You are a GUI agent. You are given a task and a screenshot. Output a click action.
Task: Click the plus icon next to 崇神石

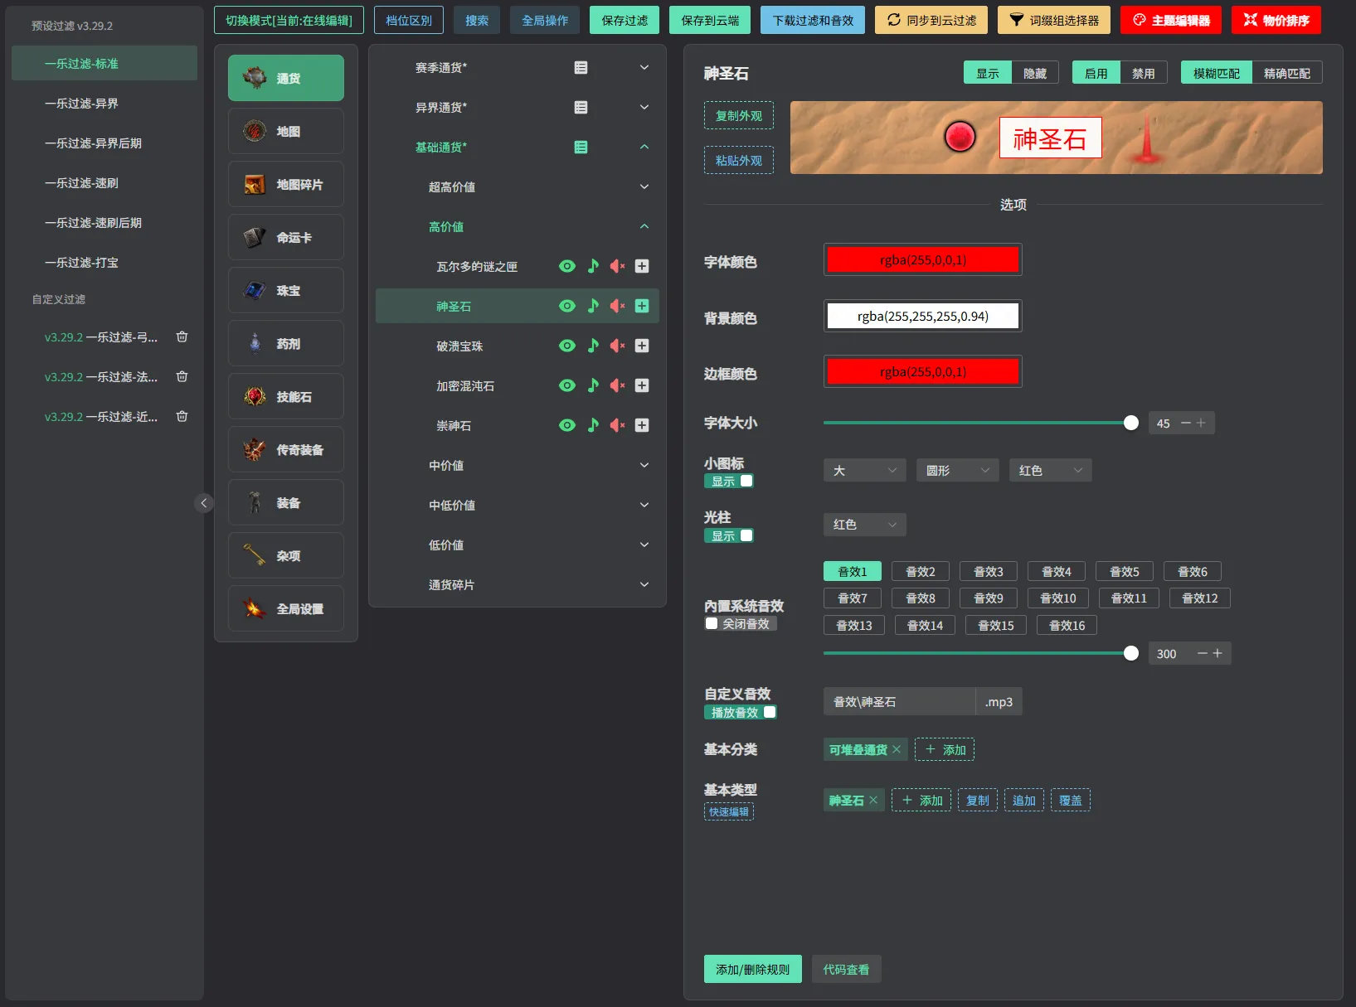[x=642, y=425]
